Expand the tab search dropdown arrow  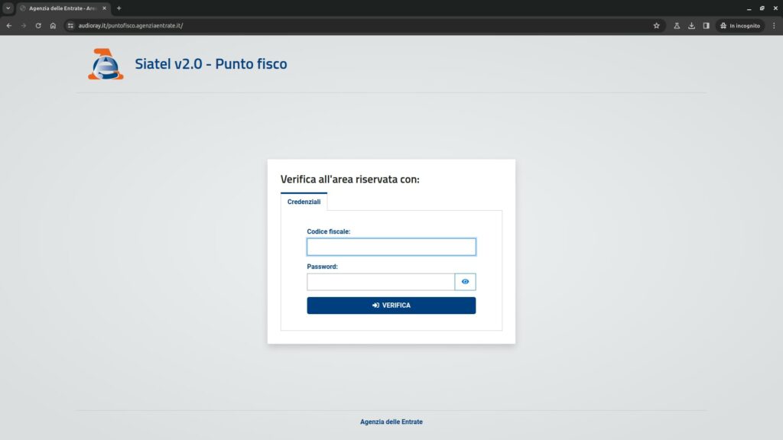[x=8, y=8]
